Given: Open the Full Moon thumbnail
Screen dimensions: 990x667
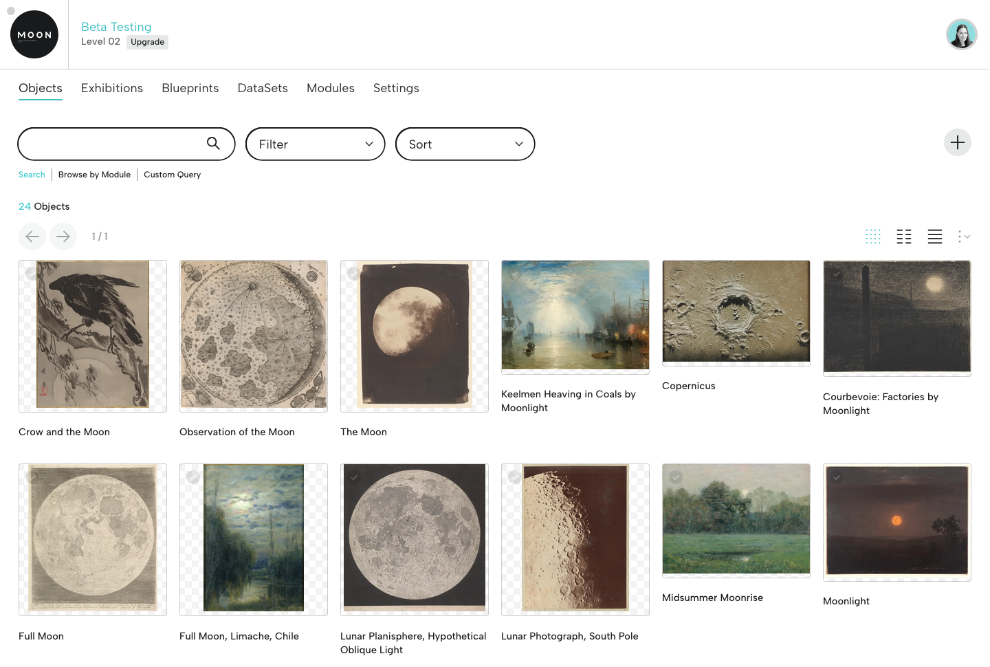Looking at the screenshot, I should coord(92,539).
